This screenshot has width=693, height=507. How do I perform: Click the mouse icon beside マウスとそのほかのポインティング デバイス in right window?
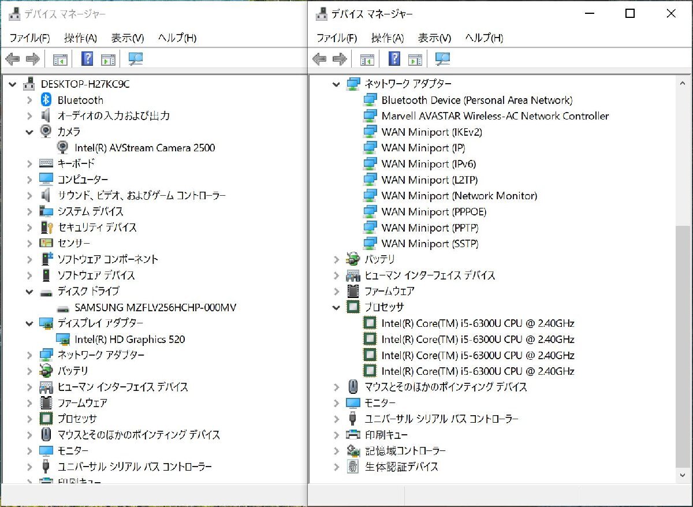[353, 386]
